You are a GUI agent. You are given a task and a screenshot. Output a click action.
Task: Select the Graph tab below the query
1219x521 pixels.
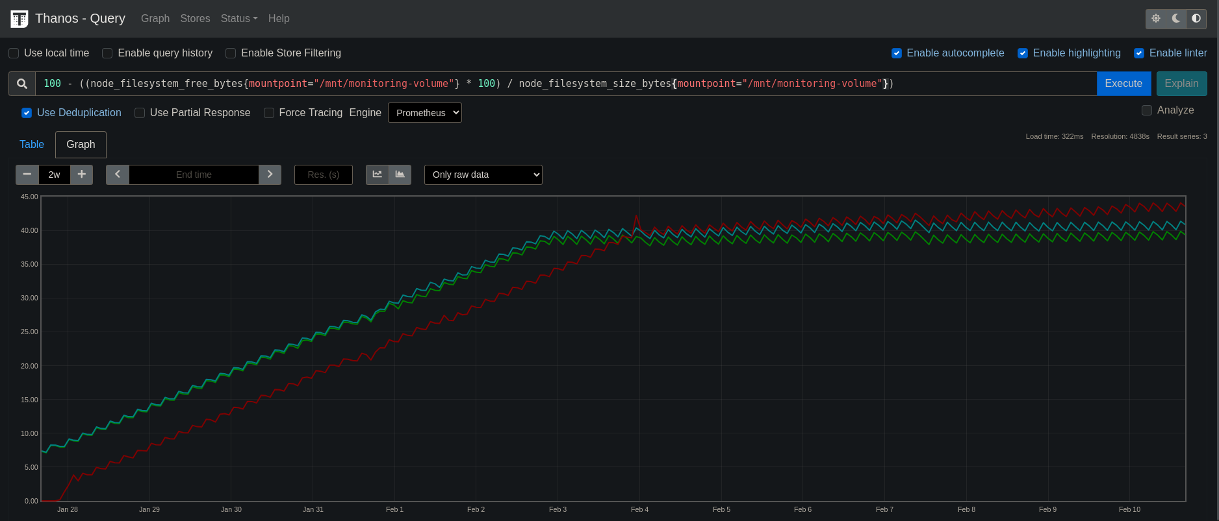(81, 145)
